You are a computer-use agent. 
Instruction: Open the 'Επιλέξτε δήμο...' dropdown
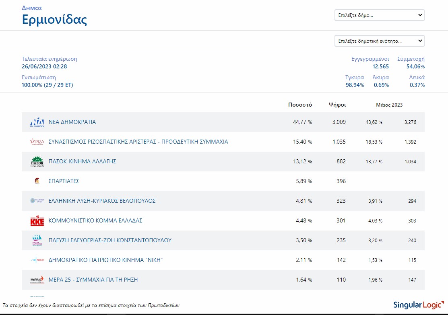click(x=379, y=15)
